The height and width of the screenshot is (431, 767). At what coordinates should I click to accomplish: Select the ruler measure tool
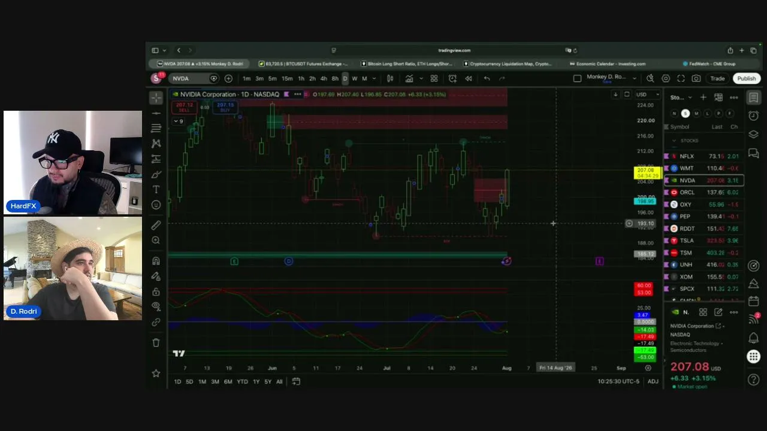[156, 225]
